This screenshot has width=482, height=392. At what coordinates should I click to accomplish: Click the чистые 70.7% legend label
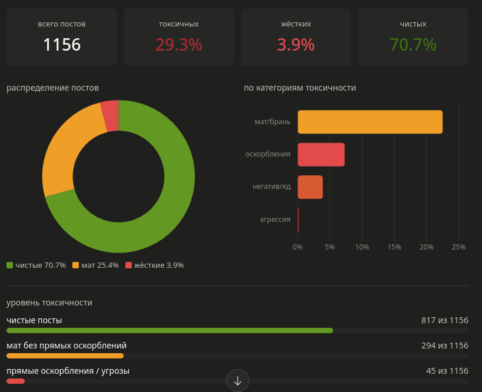(x=41, y=265)
